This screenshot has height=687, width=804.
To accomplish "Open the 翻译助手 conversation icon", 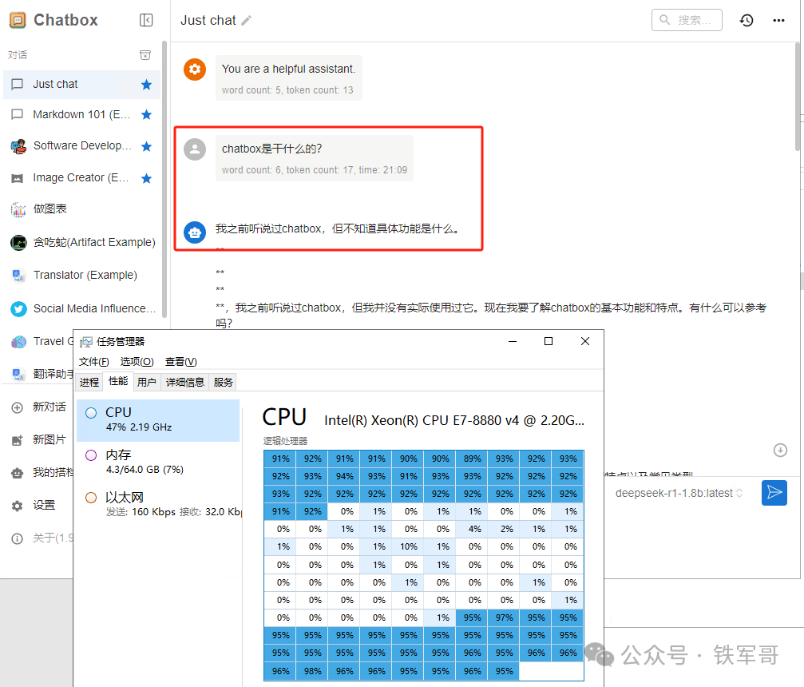I will pyautogui.click(x=18, y=375).
